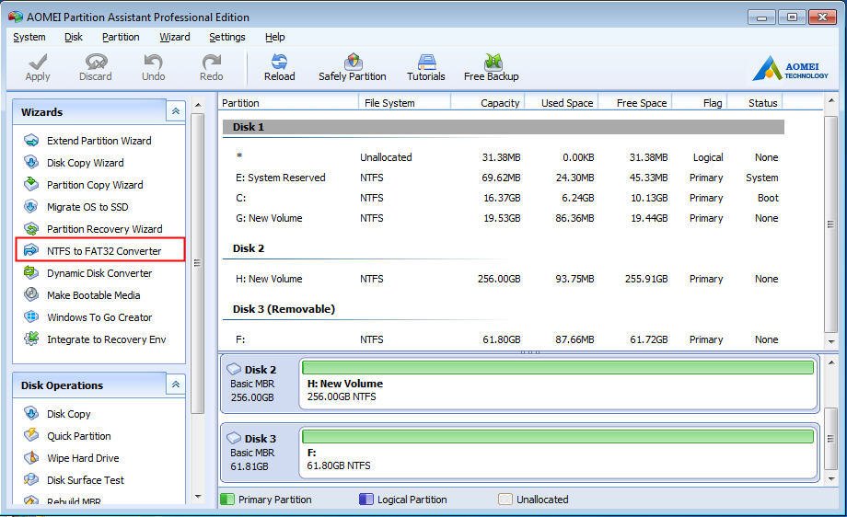
Task: Open the Settings menu
Action: click(226, 37)
